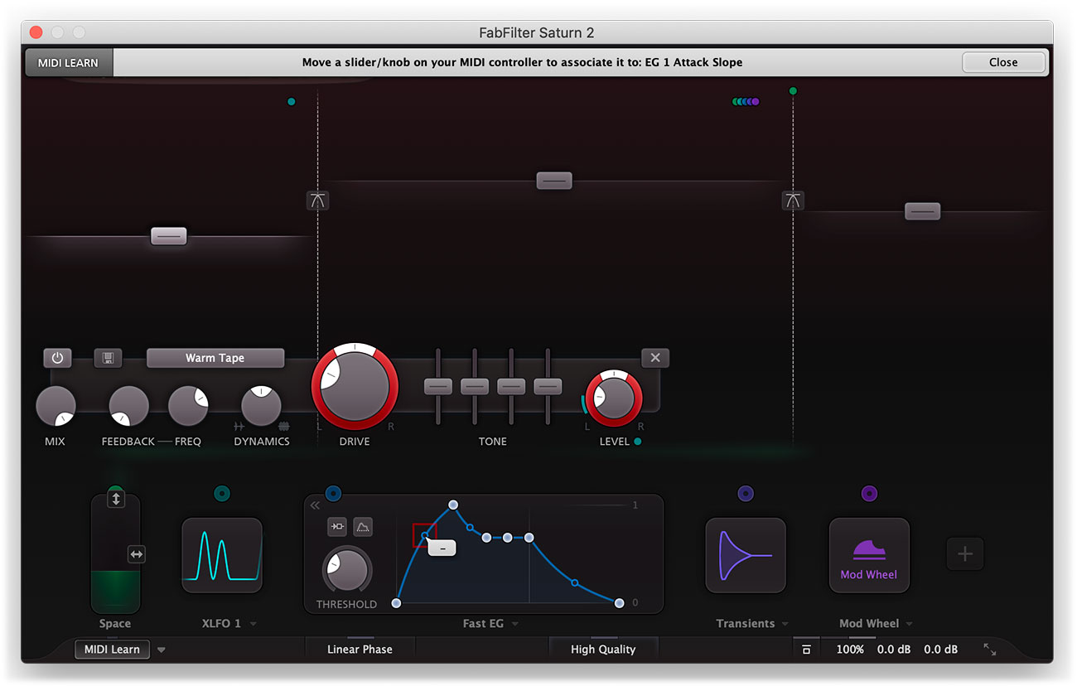Click the crossover handle left of the DRIVE knob
This screenshot has width=1077, height=686.
(x=317, y=200)
